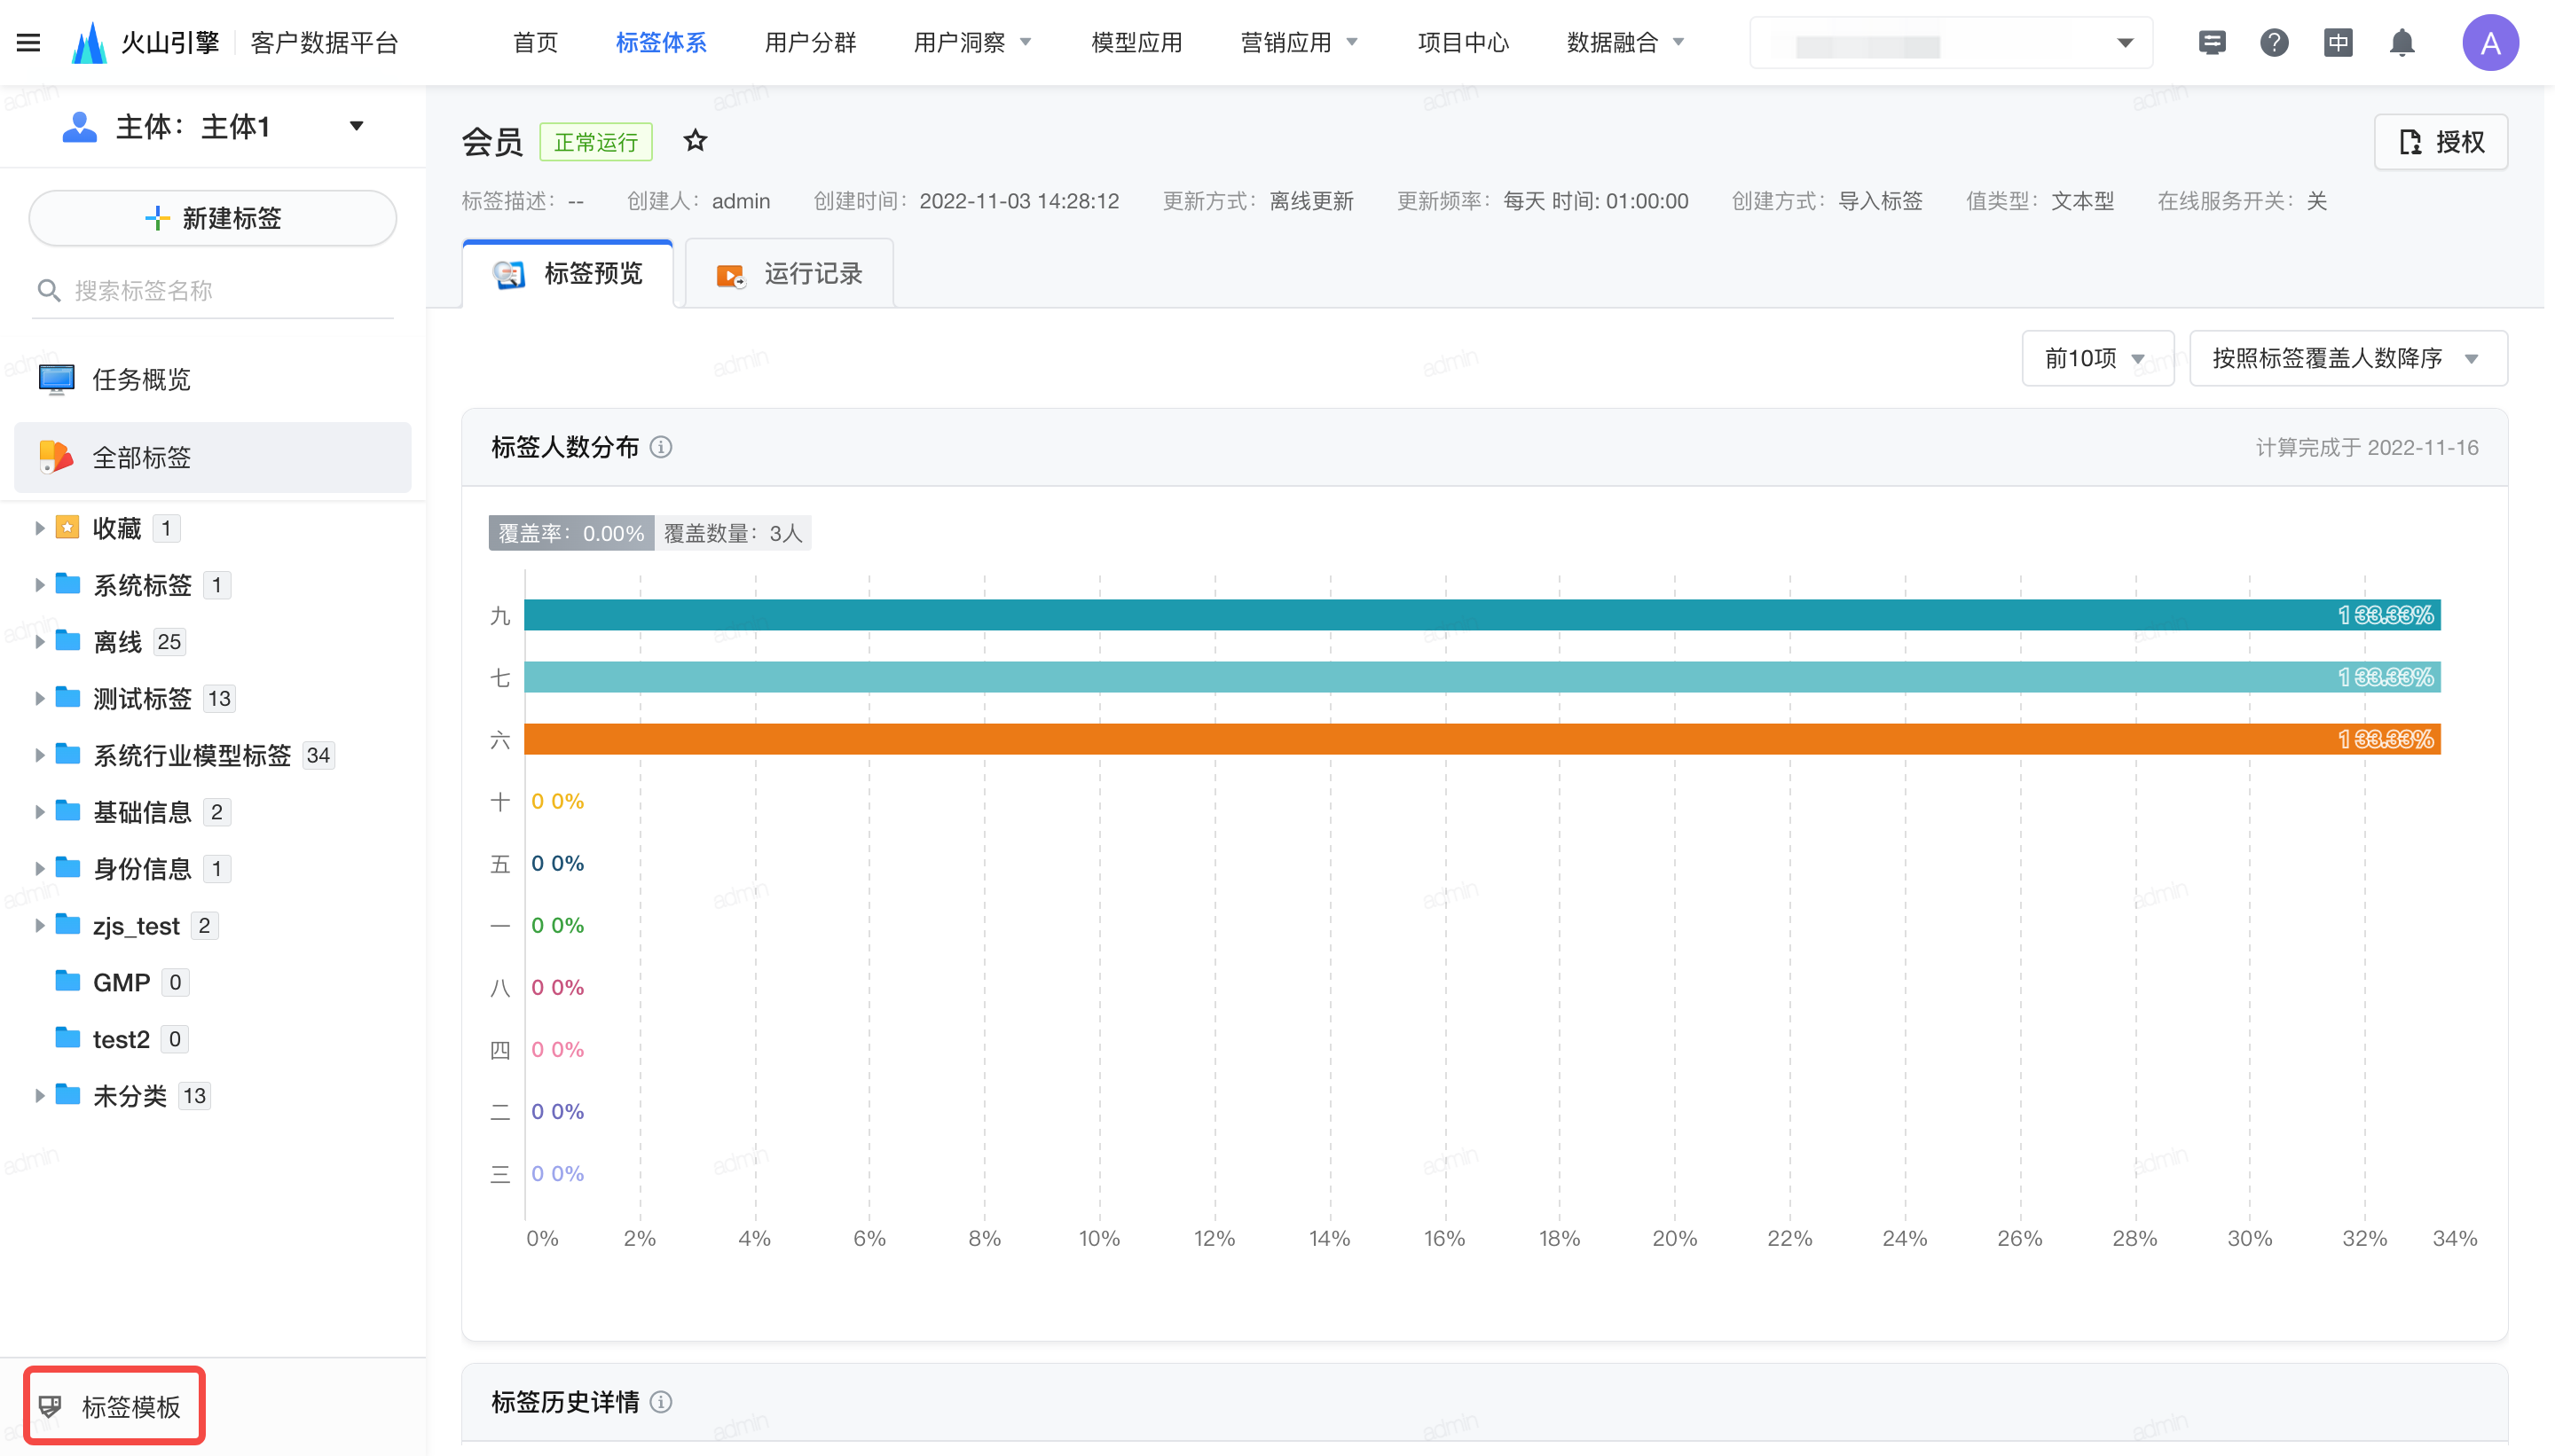Image resolution: width=2555 pixels, height=1456 pixels.
Task: Open 项目中心 in top navigation
Action: coord(1463,42)
